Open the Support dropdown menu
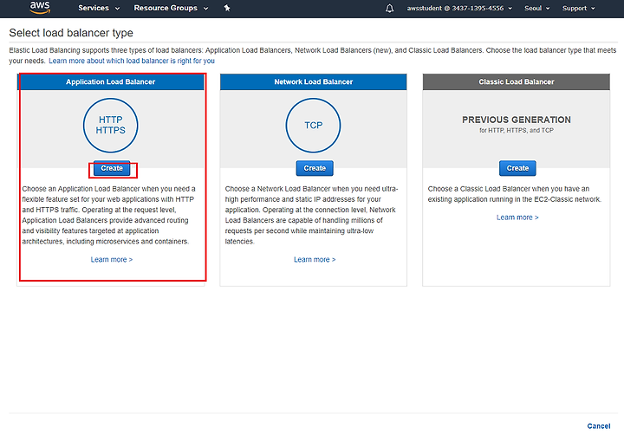The image size is (624, 441). tap(579, 9)
